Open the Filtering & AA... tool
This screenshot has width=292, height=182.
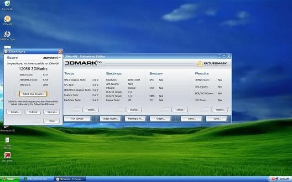click(136, 119)
